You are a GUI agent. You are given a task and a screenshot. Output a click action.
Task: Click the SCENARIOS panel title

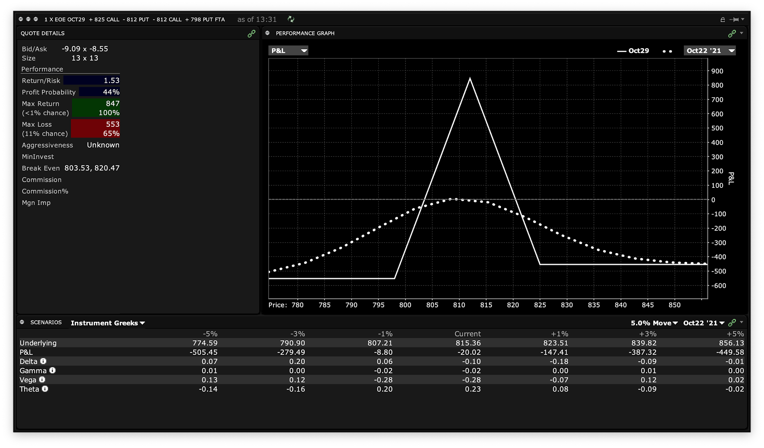point(46,322)
